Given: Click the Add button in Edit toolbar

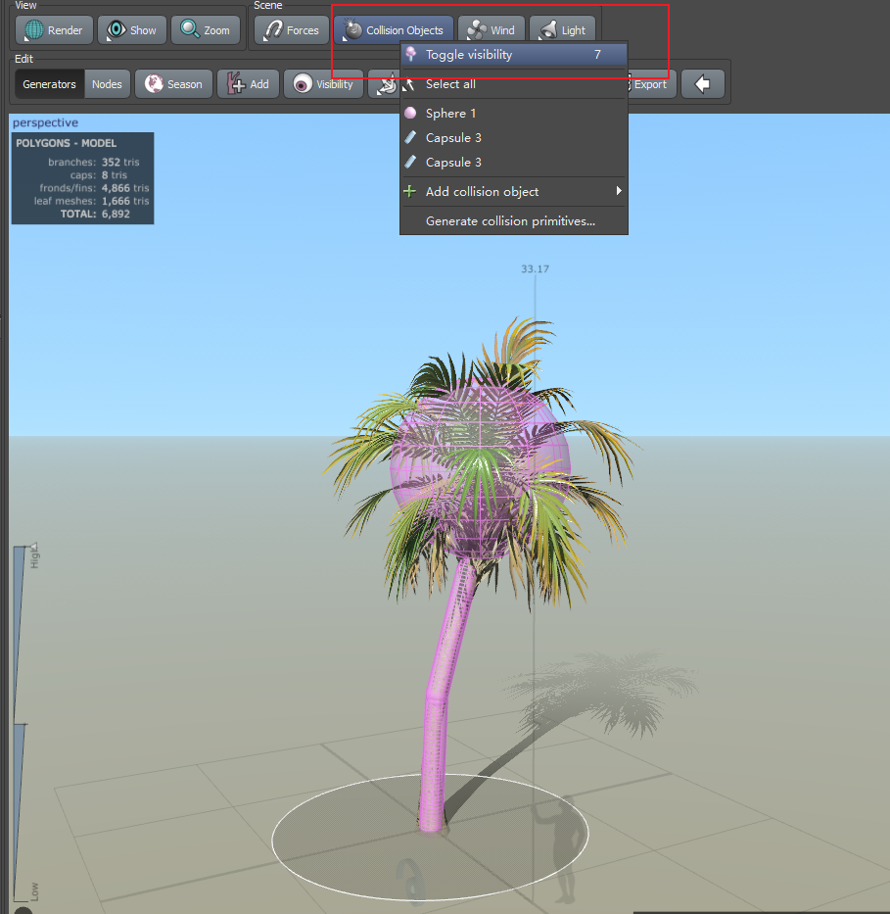Looking at the screenshot, I should pos(249,84).
